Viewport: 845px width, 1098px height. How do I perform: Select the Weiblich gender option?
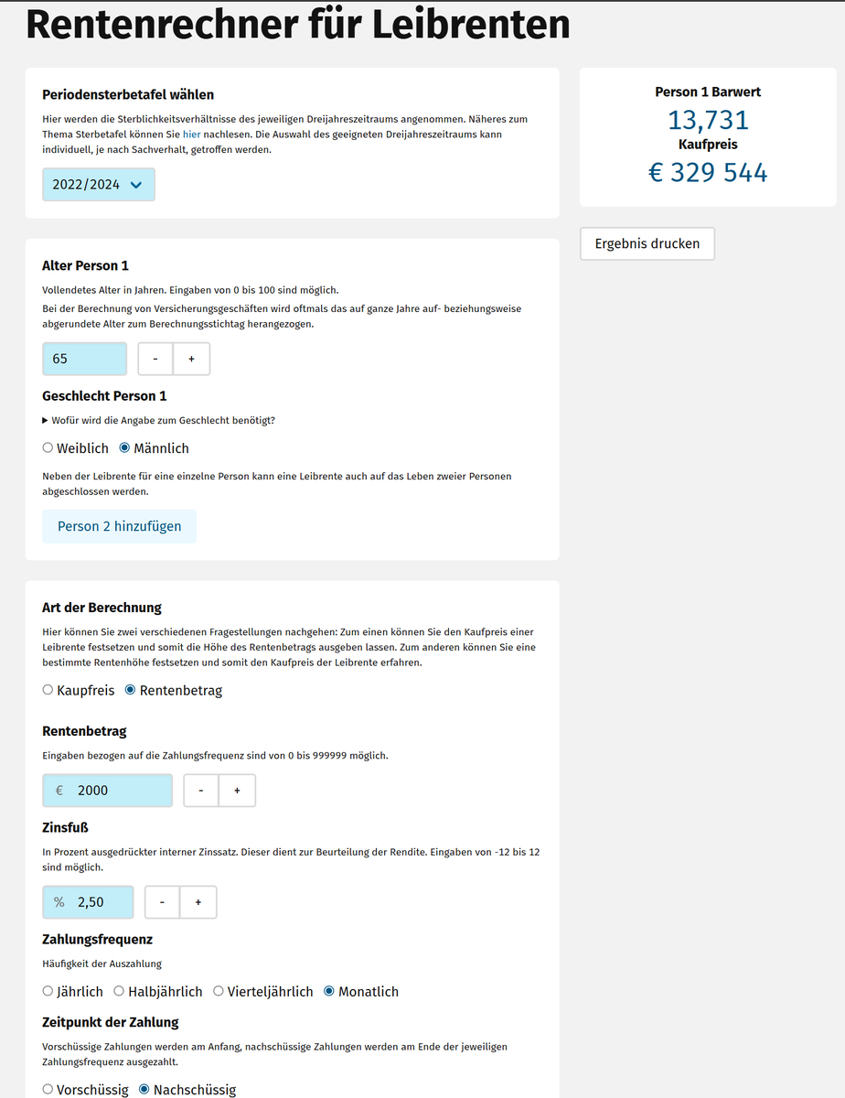coord(48,448)
